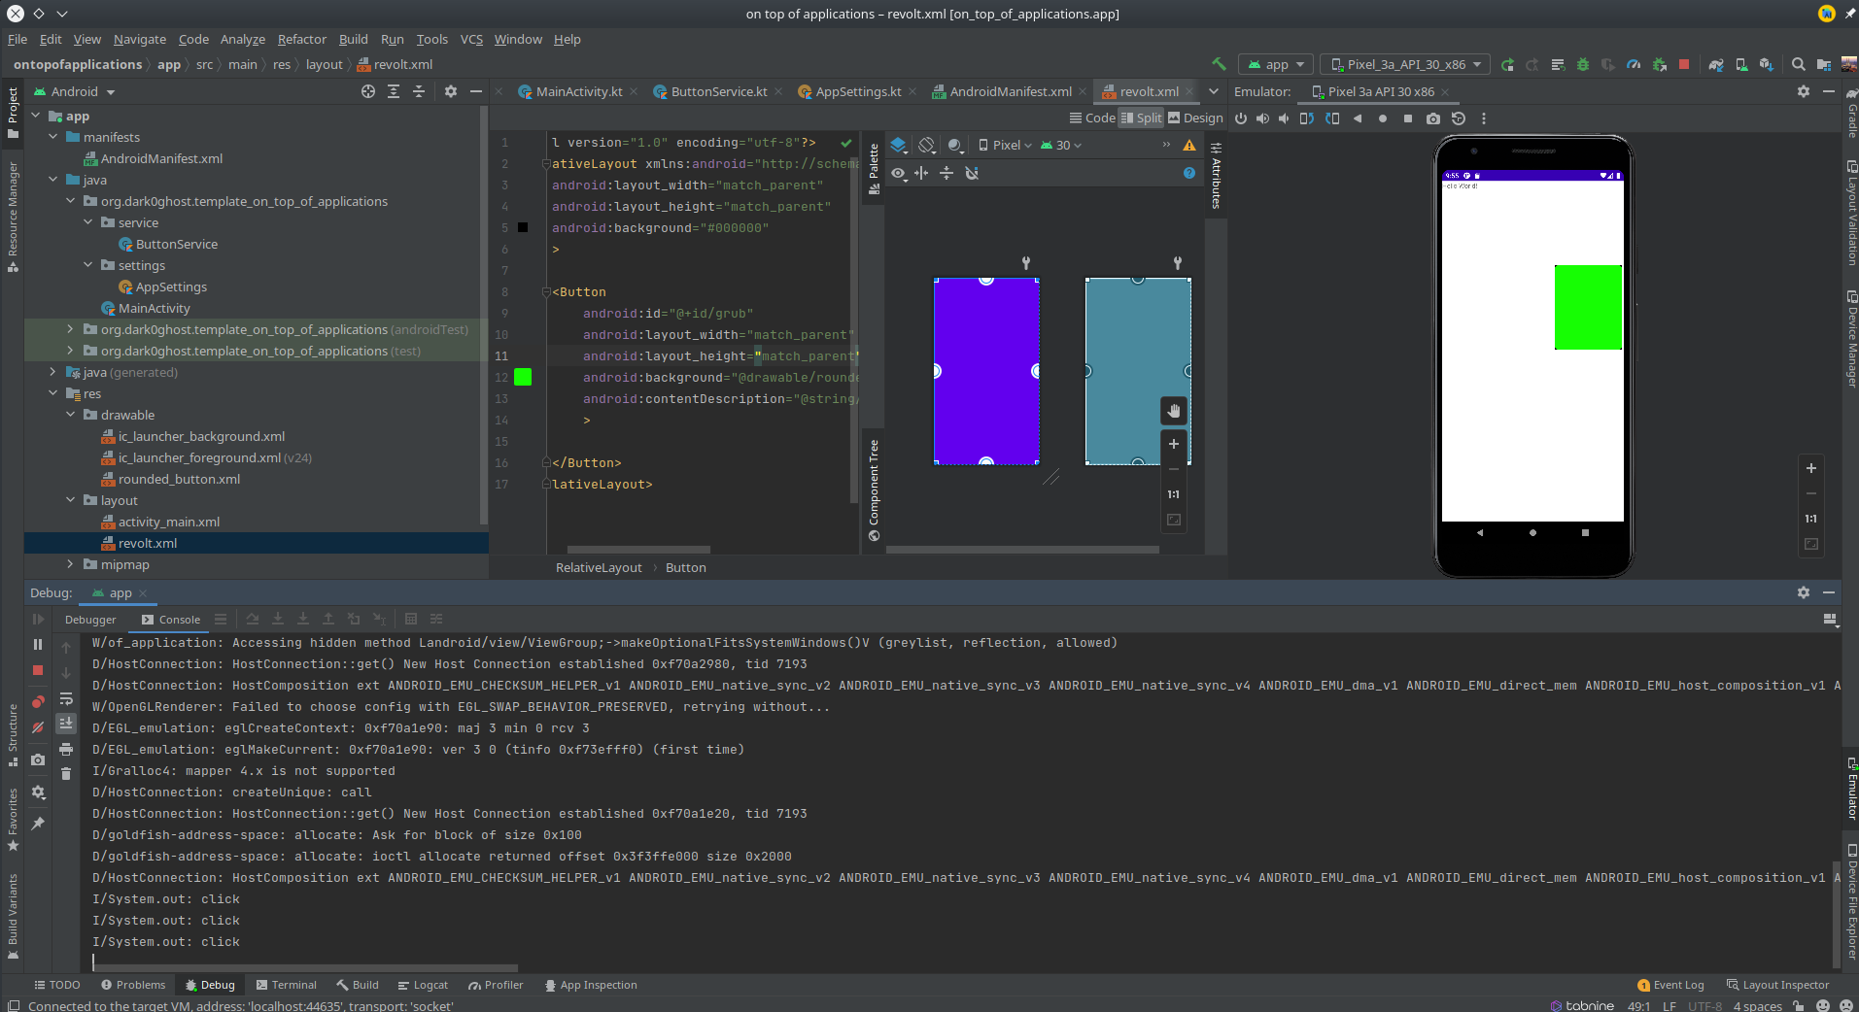Toggle Pin Tab in the Debug panel
This screenshot has height=1012, width=1859.
coord(38,824)
